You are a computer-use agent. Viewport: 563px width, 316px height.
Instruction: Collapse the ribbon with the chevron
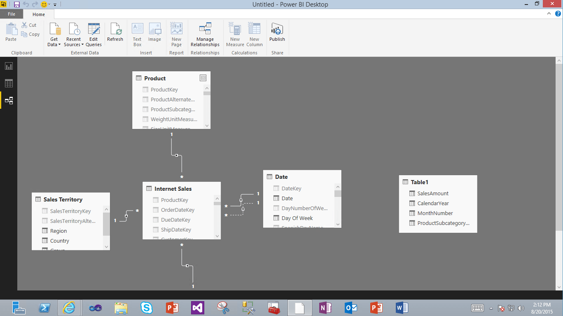tap(549, 14)
